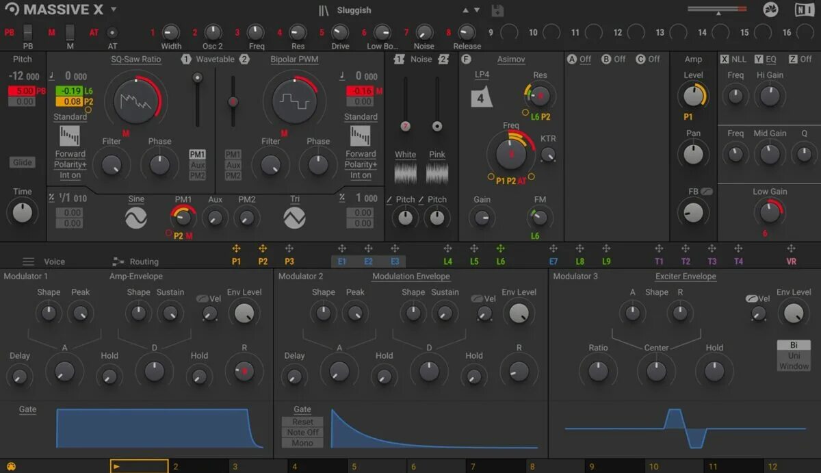
Task: Enable PM2 routing for oscillator 2
Action: click(x=233, y=176)
